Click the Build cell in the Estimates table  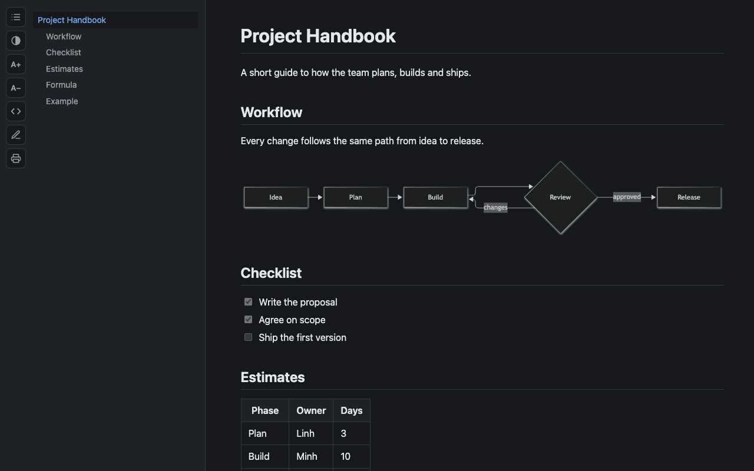265,456
